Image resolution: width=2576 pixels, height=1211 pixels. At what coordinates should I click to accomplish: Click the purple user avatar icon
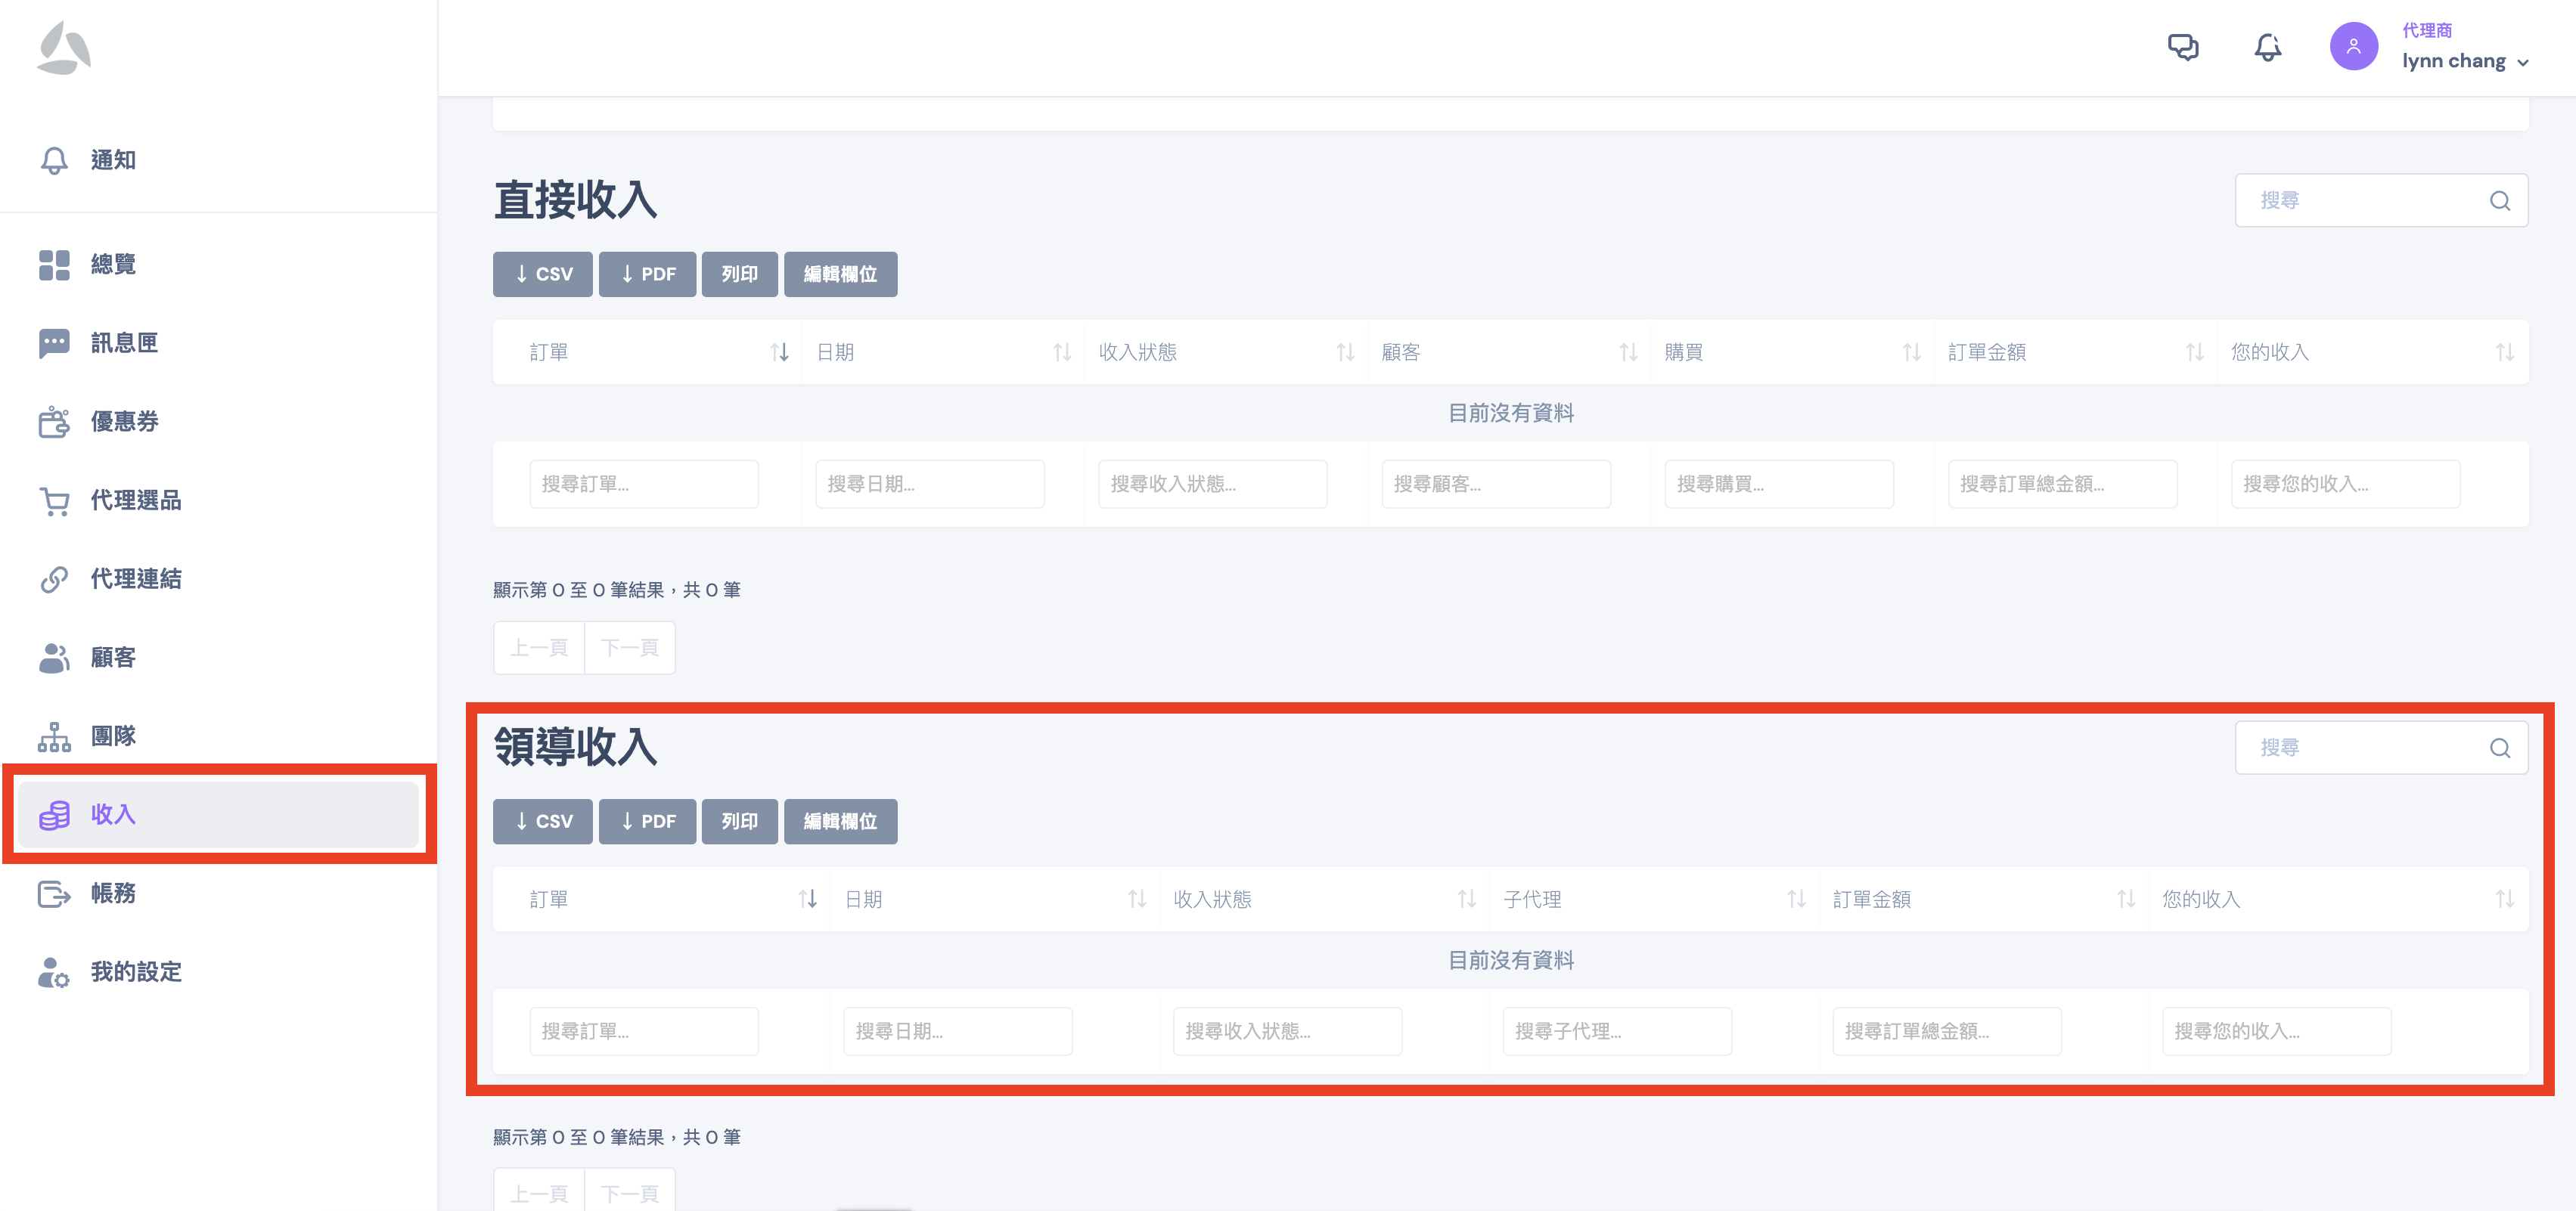pos(2353,47)
